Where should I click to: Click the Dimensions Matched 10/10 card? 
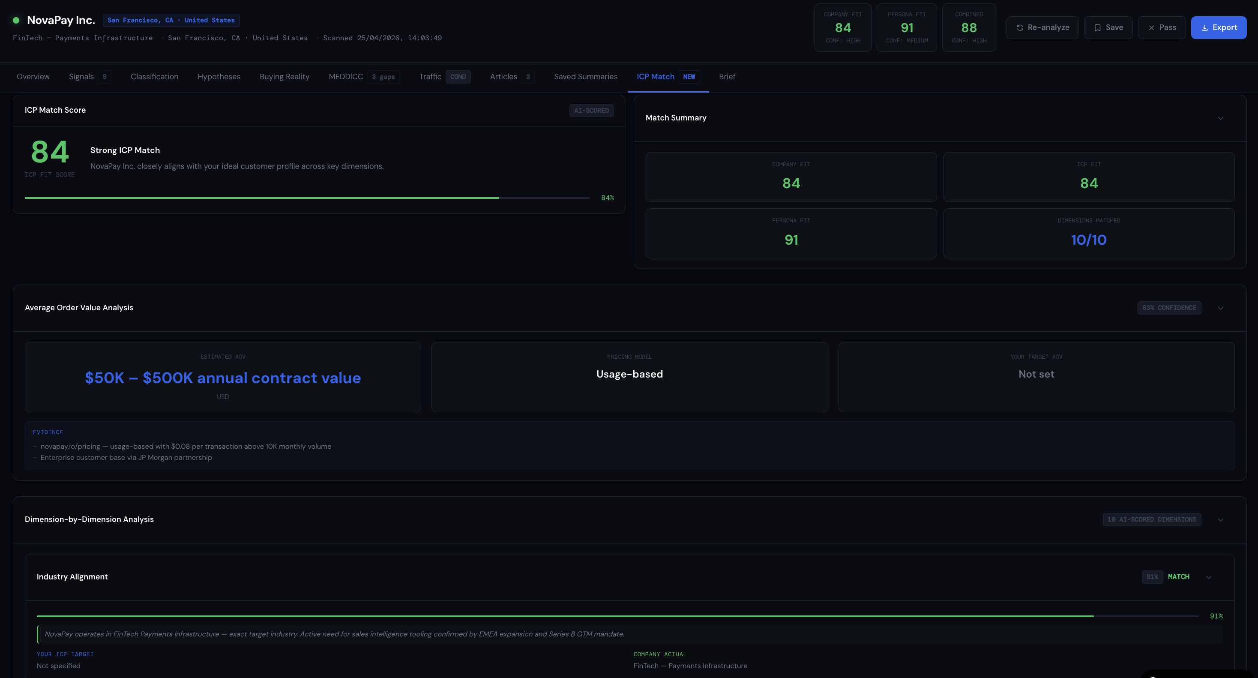click(1089, 234)
